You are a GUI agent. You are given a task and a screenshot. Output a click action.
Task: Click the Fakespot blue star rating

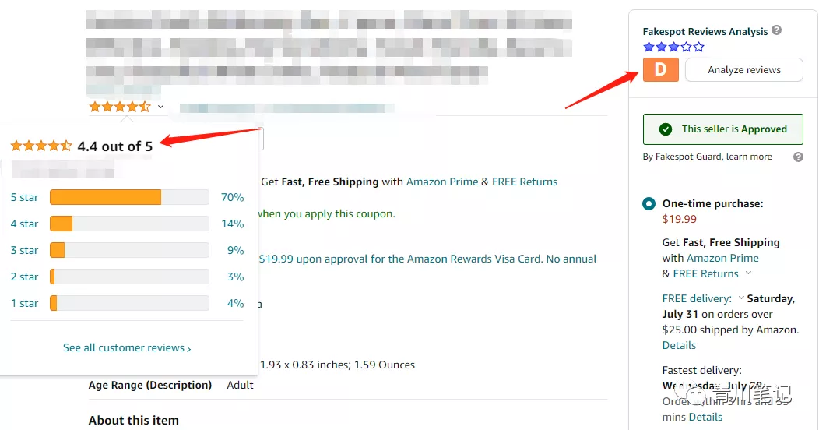click(x=673, y=47)
